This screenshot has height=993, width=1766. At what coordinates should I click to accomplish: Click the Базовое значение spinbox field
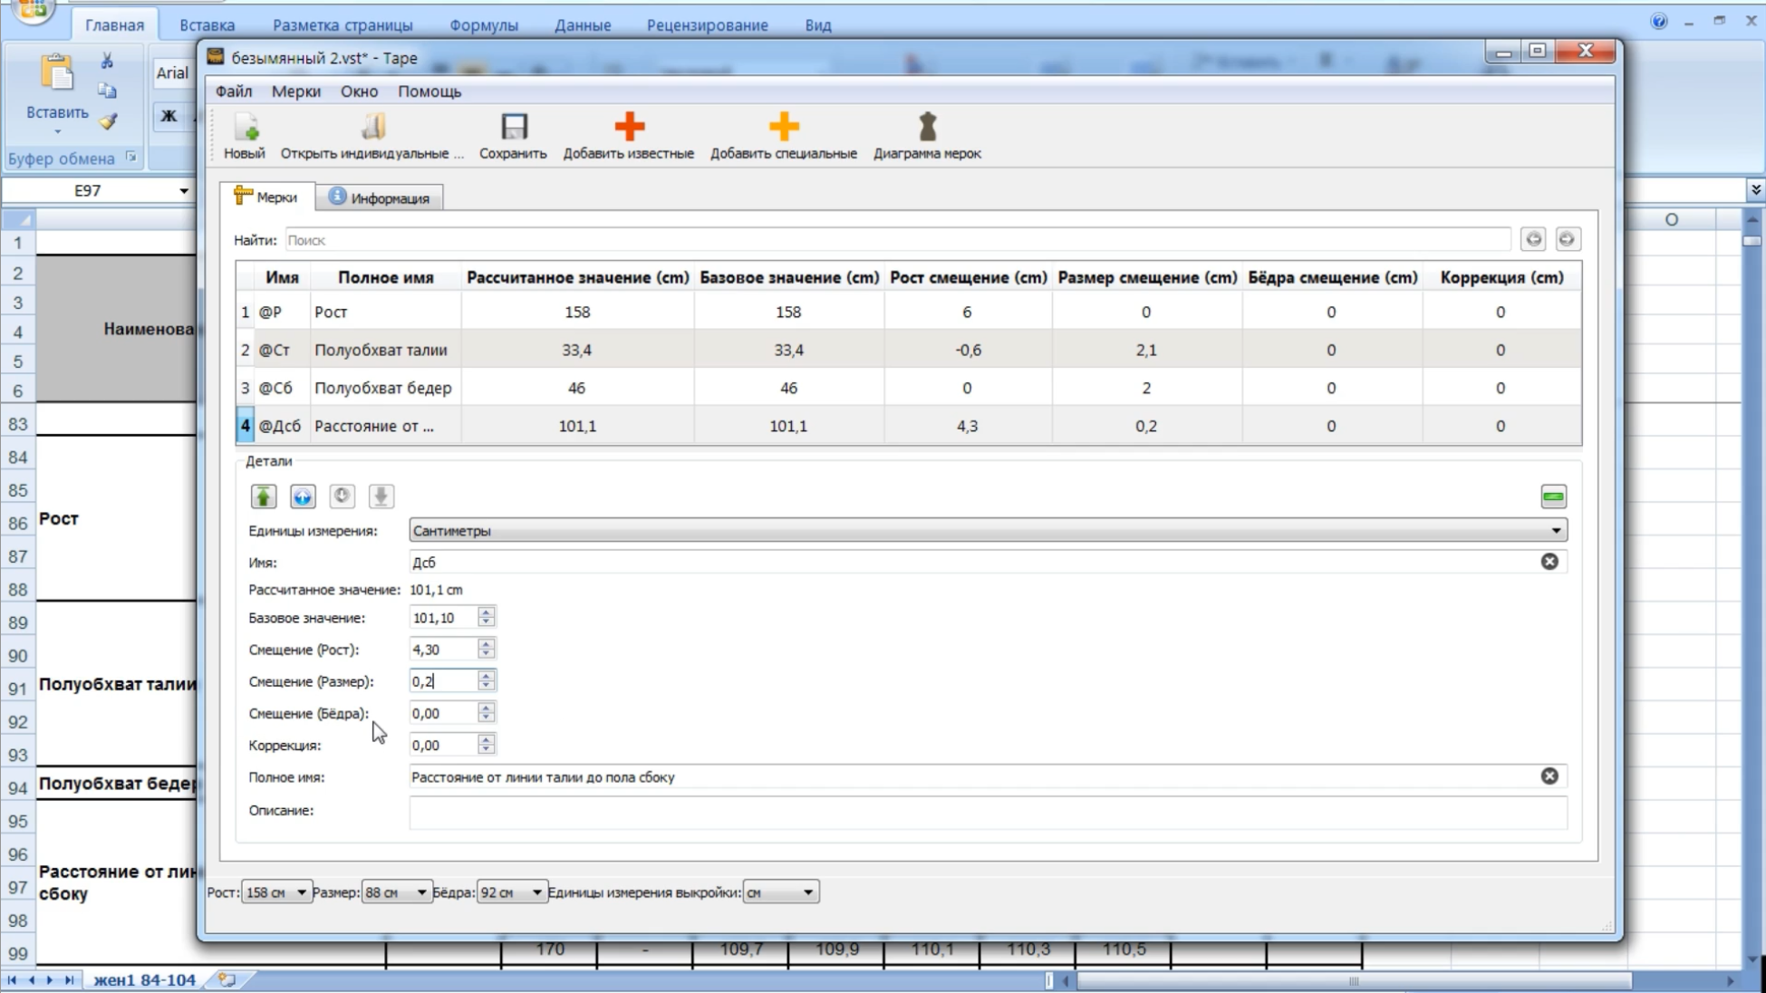coord(442,618)
